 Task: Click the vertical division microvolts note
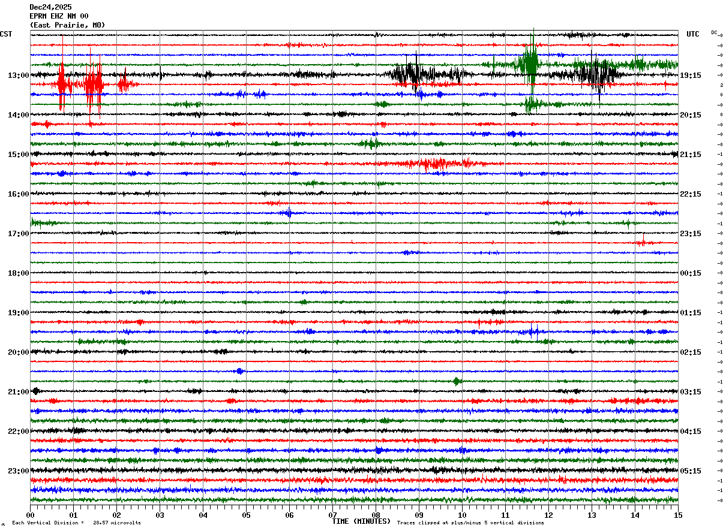77,523
